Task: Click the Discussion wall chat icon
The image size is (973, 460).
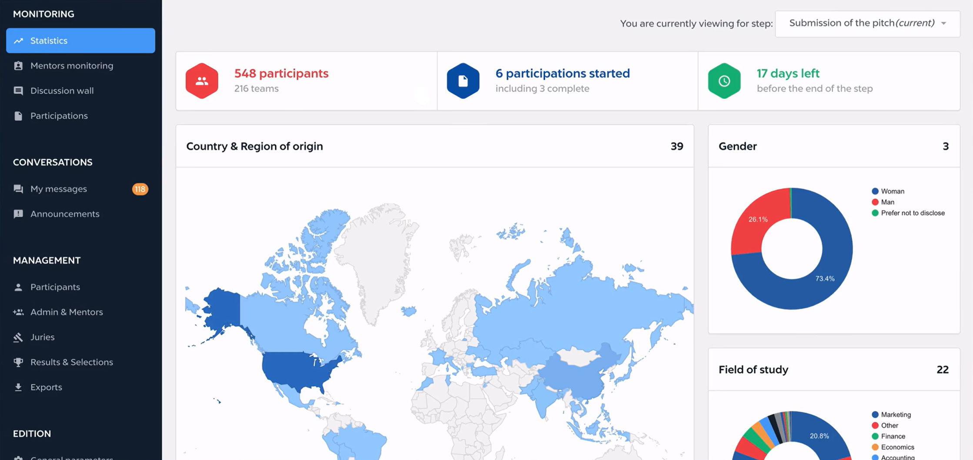Action: point(18,90)
